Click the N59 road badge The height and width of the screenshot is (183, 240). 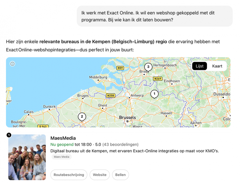[x=120, y=68]
